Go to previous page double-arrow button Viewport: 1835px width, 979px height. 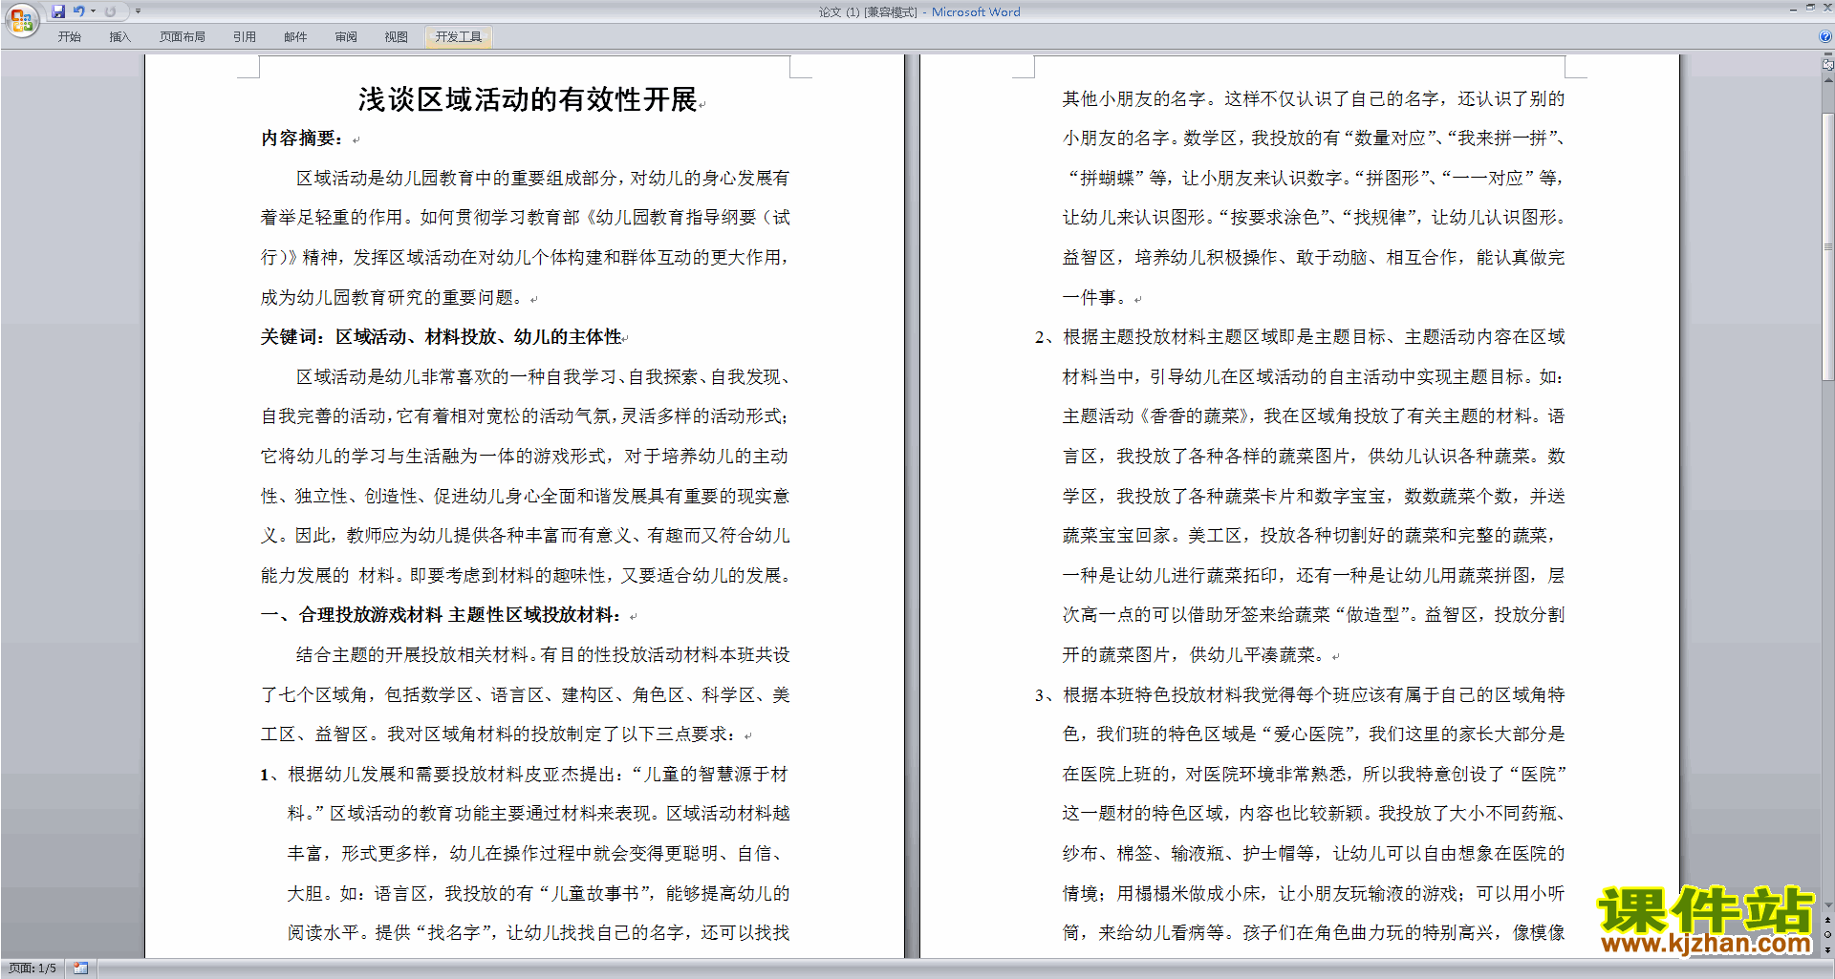(x=1828, y=921)
